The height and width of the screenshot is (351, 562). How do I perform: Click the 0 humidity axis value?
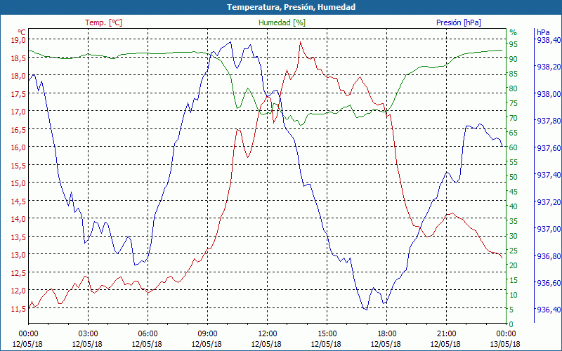(x=511, y=324)
